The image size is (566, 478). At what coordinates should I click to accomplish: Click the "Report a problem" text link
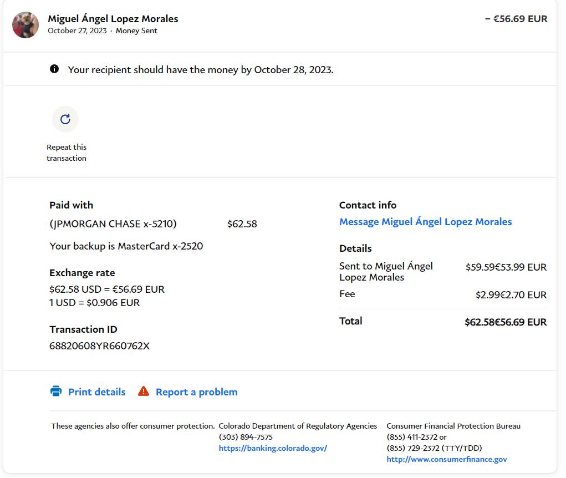click(x=196, y=392)
